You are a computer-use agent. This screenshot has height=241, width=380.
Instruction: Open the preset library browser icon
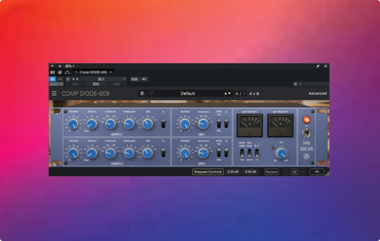click(x=142, y=93)
